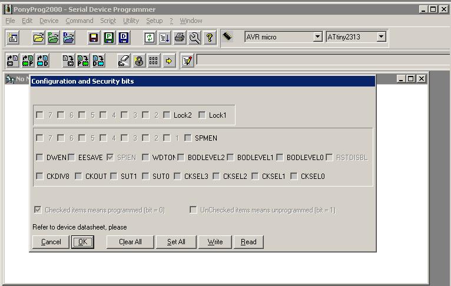Check the CKSEL2 checkbox
This screenshot has height=286, width=451.
point(216,176)
